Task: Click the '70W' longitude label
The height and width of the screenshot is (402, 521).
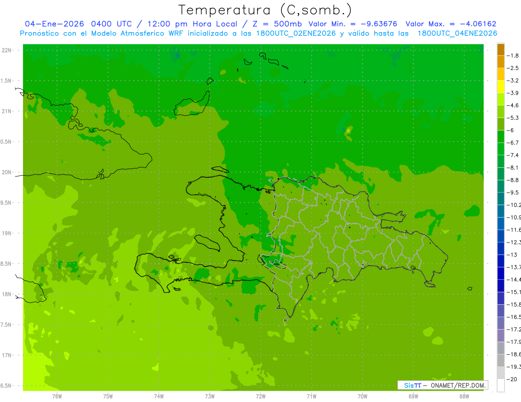Action: coord(363,396)
